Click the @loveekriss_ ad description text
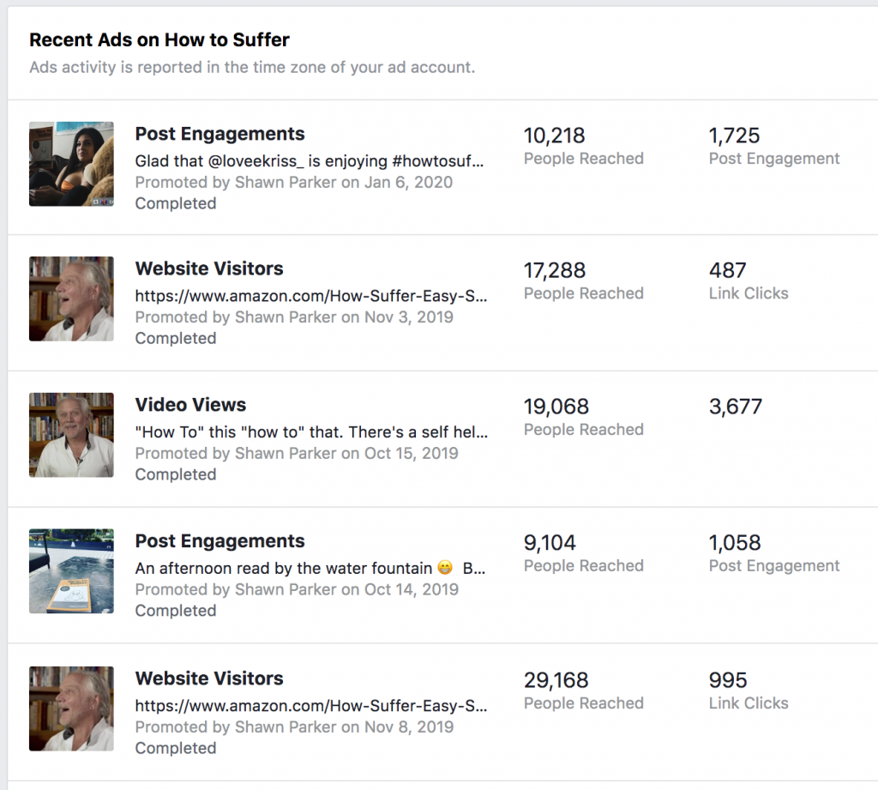 point(310,160)
